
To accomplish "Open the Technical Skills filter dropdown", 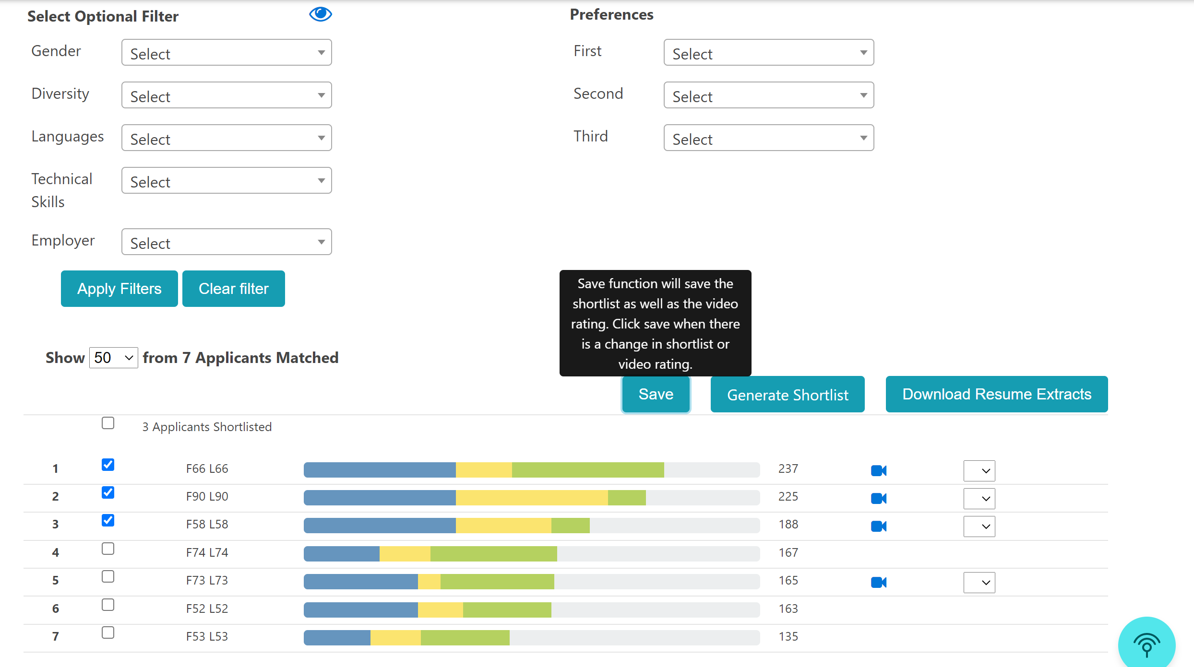I will [227, 181].
